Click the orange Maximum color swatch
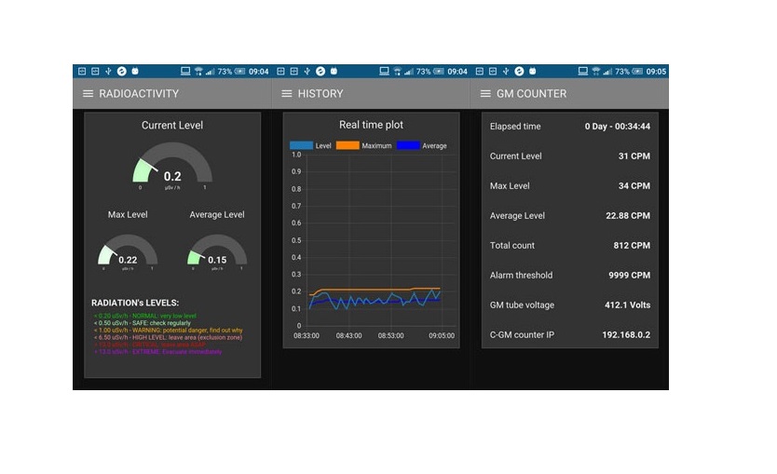The image size is (777, 474). [x=348, y=145]
